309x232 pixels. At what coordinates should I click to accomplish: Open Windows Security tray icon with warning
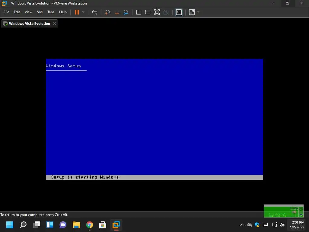(257, 225)
